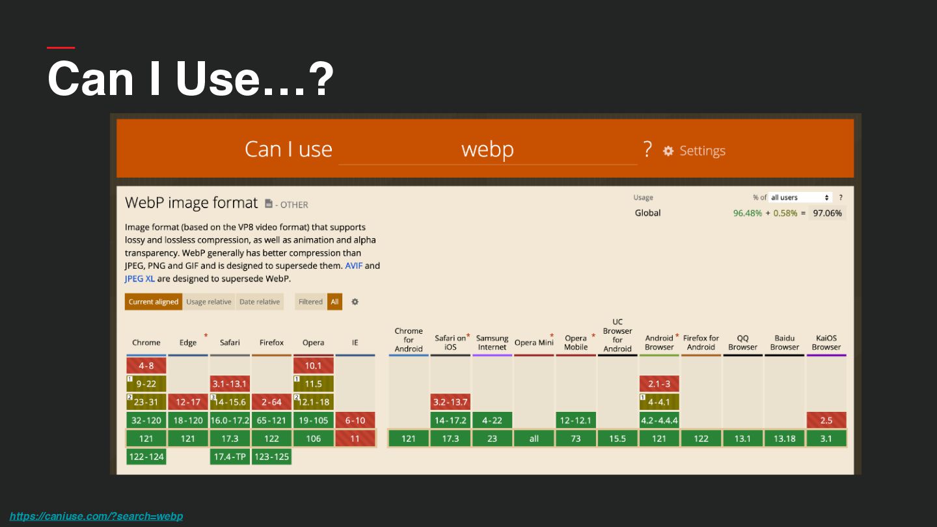Click the Safari on iOS header

[450, 342]
